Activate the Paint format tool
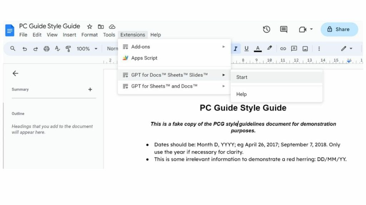366x205 pixels. 68,48
